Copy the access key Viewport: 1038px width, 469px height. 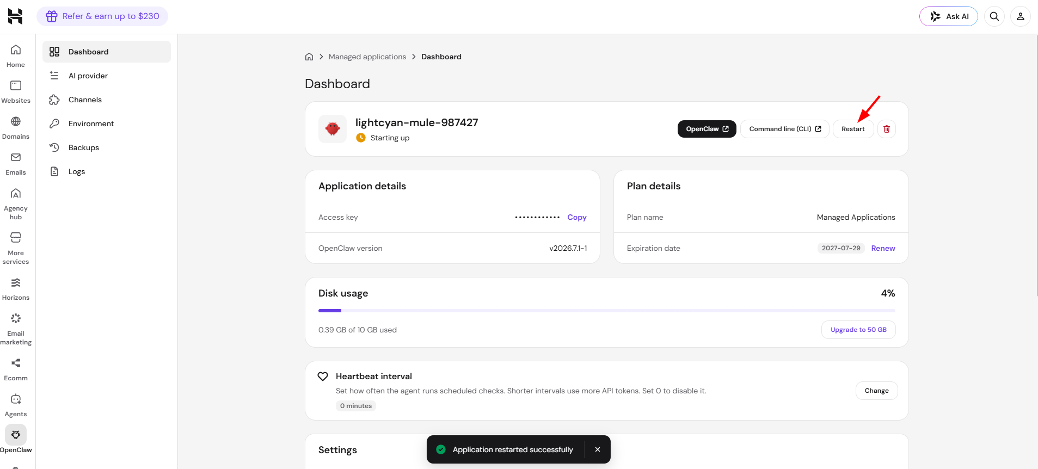pos(577,217)
